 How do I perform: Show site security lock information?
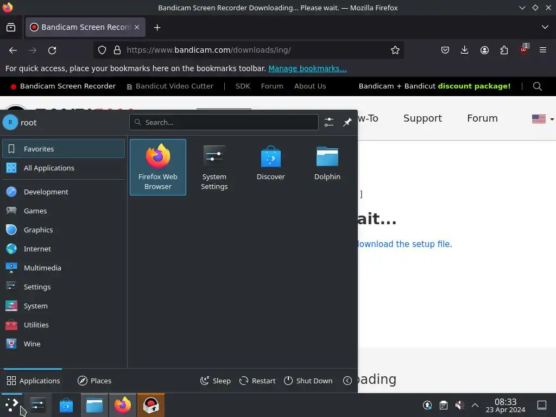(117, 50)
